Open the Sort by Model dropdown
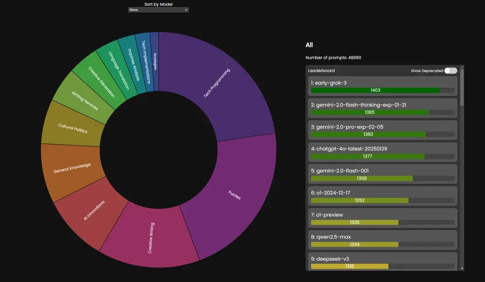This screenshot has height=282, width=485. pos(158,10)
